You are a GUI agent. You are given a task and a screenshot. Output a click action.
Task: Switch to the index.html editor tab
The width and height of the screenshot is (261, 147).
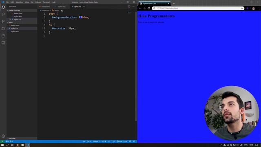(x=45, y=7)
